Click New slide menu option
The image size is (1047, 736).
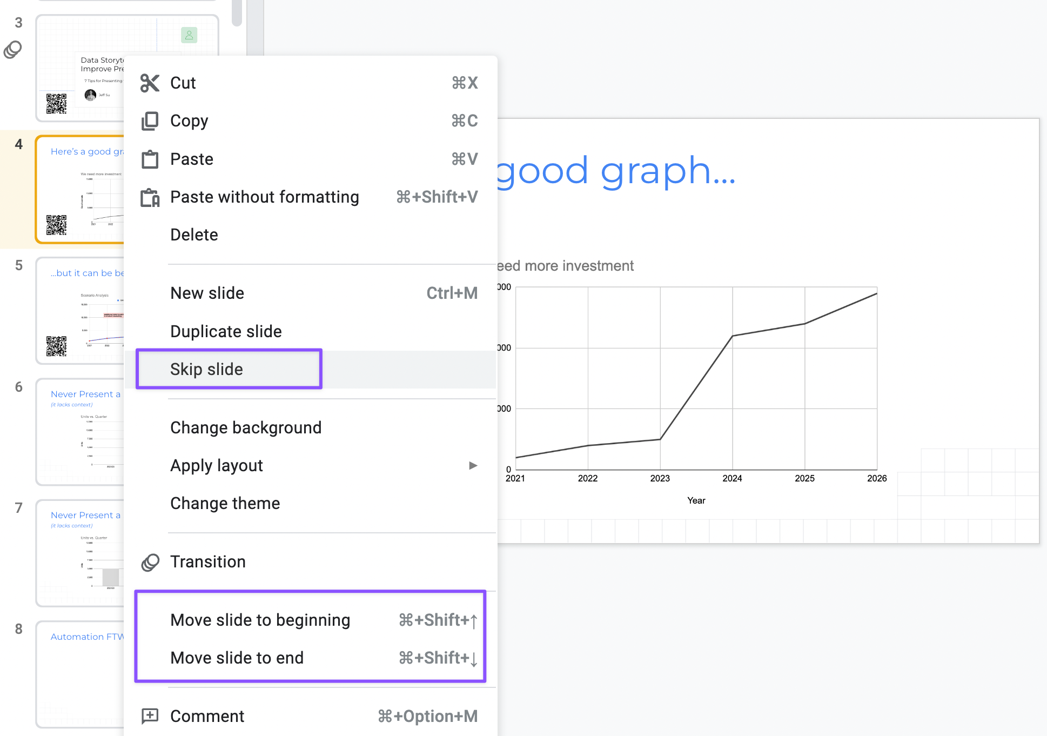coord(207,293)
